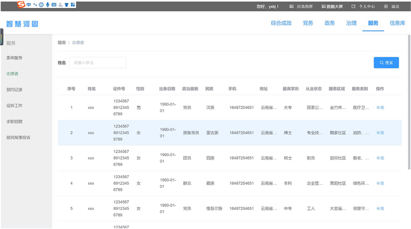Open 预约记录 in the sidebar
The height and width of the screenshot is (229, 411).
coord(14,90)
